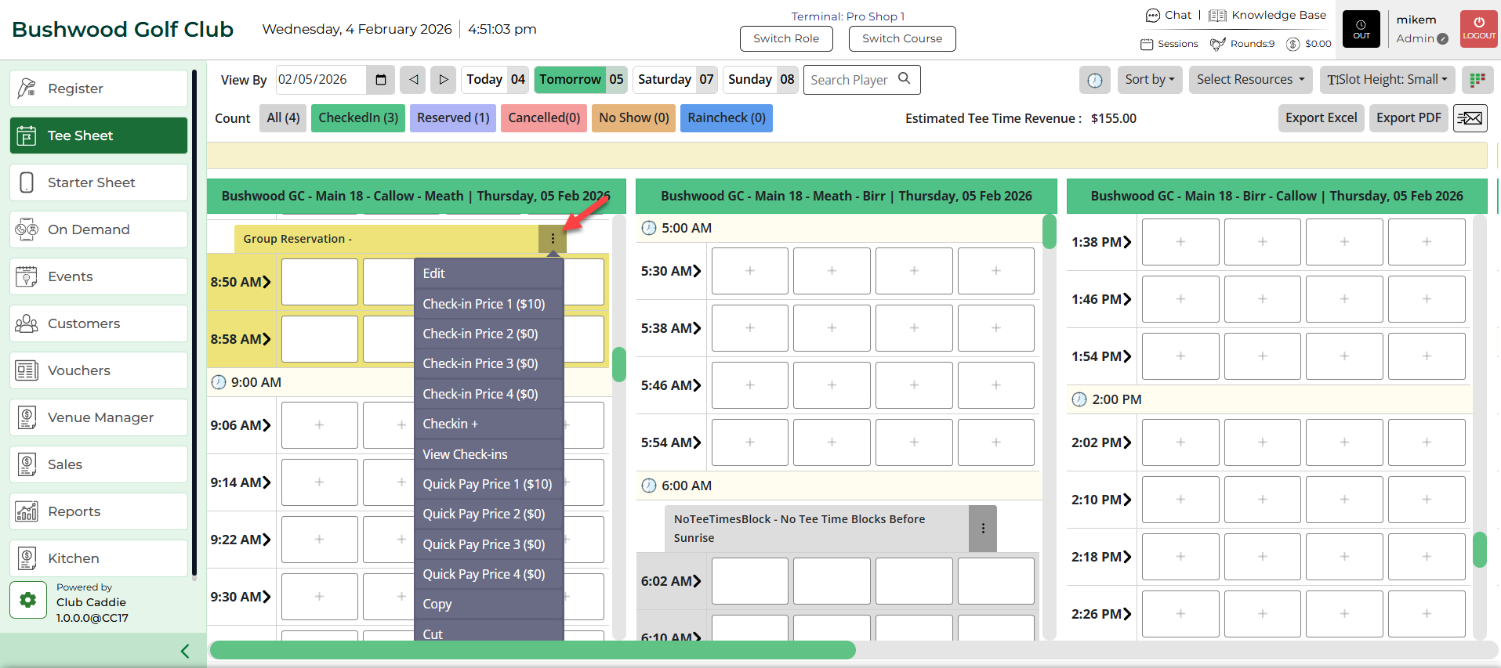Open Group Reservation three-dot menu
The width and height of the screenshot is (1501, 668).
(553, 239)
